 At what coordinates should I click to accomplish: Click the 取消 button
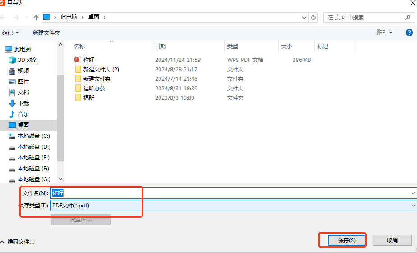392,240
